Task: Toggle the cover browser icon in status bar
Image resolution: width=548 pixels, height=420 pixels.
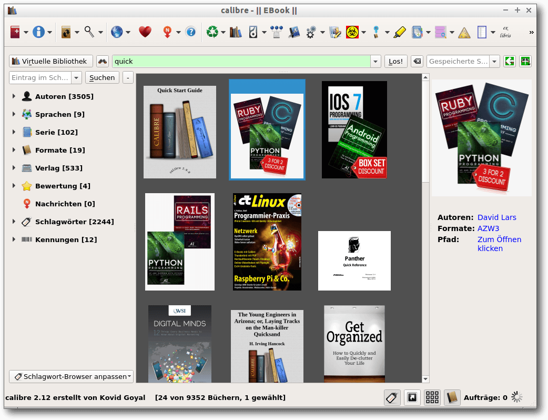Action: click(x=412, y=397)
